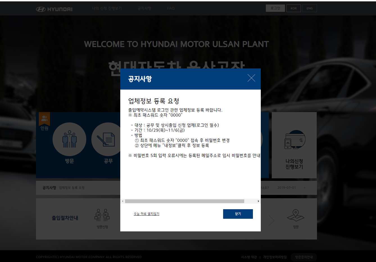This screenshot has height=262, width=376.
Task: Open the 나의신청 진행보기 device icon
Action: [295, 140]
